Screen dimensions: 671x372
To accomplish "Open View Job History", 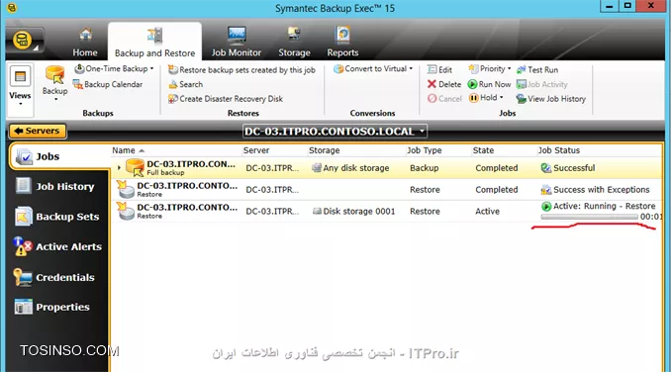I will point(550,99).
